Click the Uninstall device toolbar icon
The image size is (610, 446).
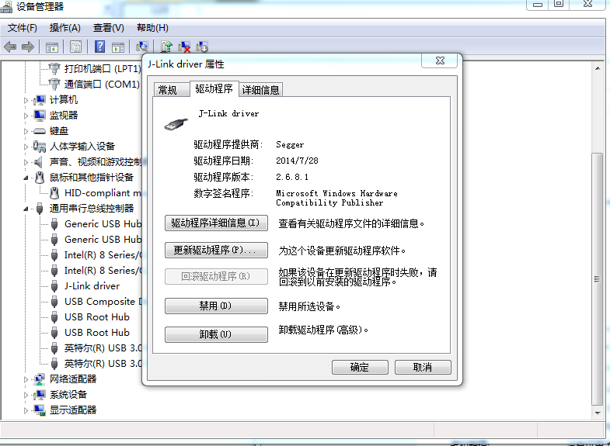pos(184,47)
